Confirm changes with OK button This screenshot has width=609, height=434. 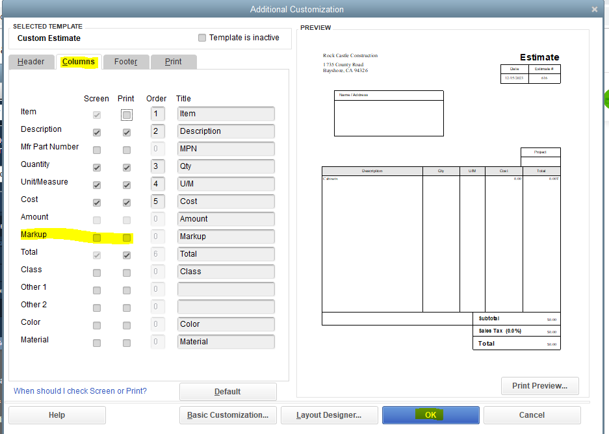(x=431, y=415)
